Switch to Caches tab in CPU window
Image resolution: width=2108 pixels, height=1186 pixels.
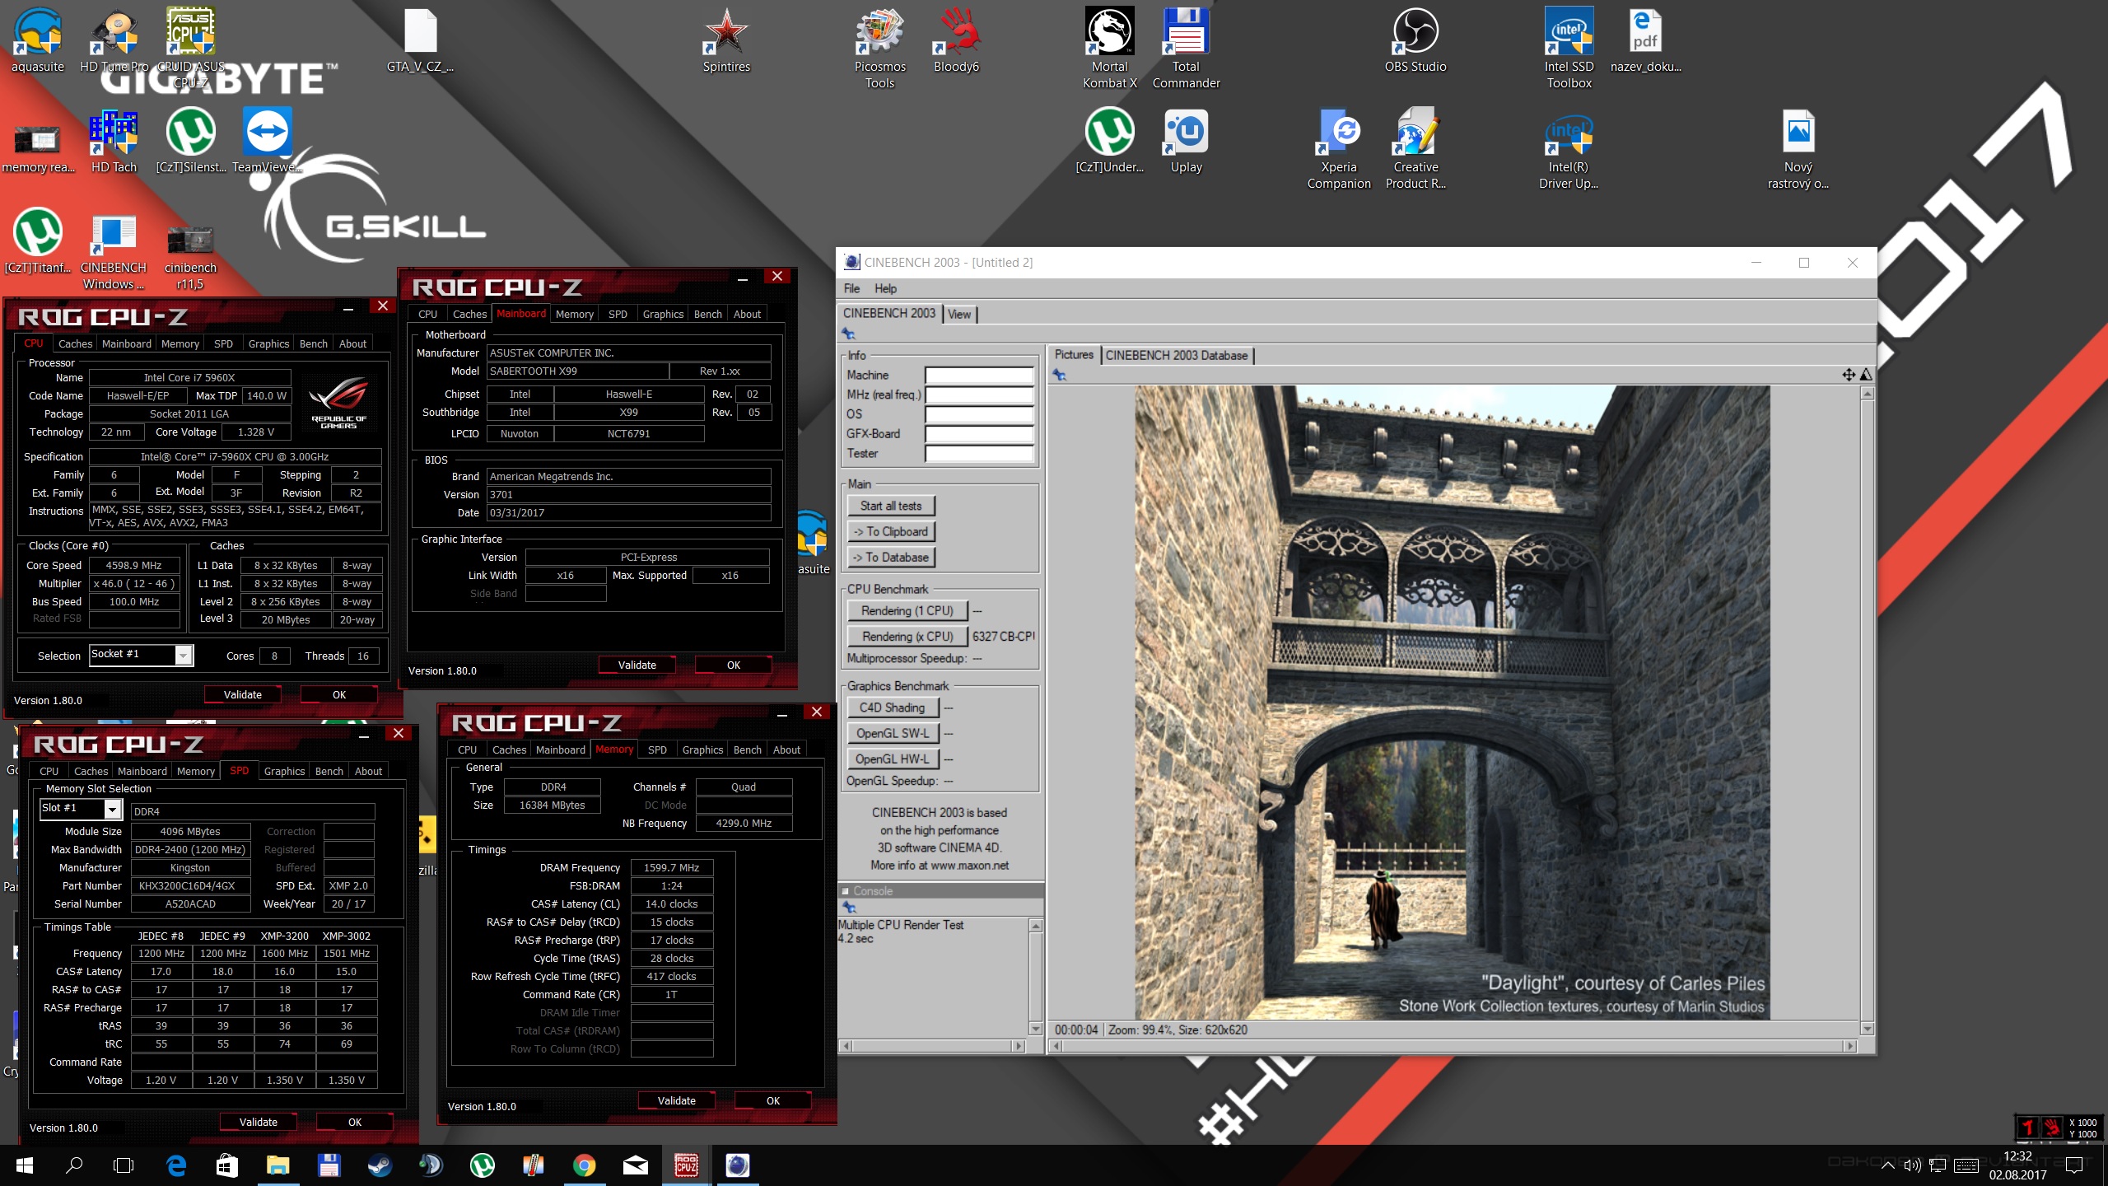pos(75,343)
